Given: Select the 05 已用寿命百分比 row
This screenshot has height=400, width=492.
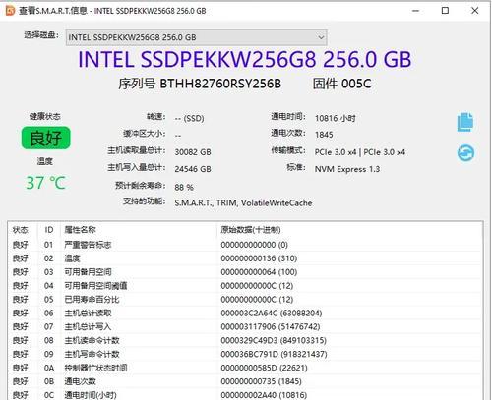Looking at the screenshot, I should pyautogui.click(x=245, y=300).
